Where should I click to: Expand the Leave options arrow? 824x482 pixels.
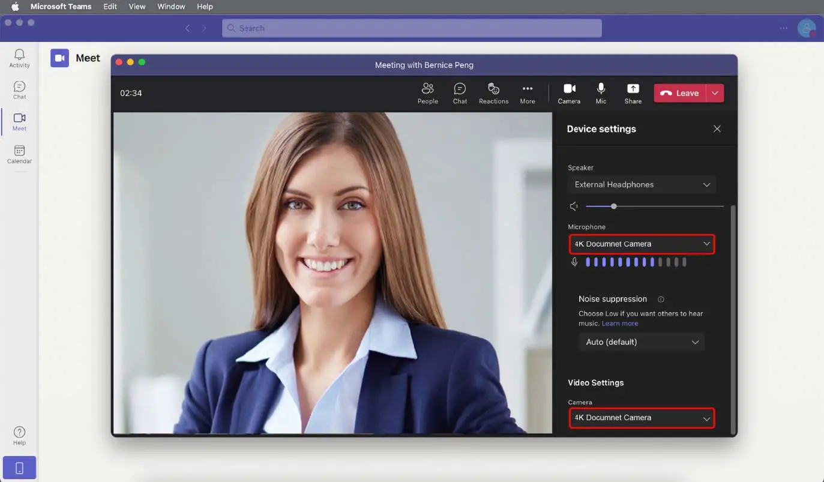(715, 93)
